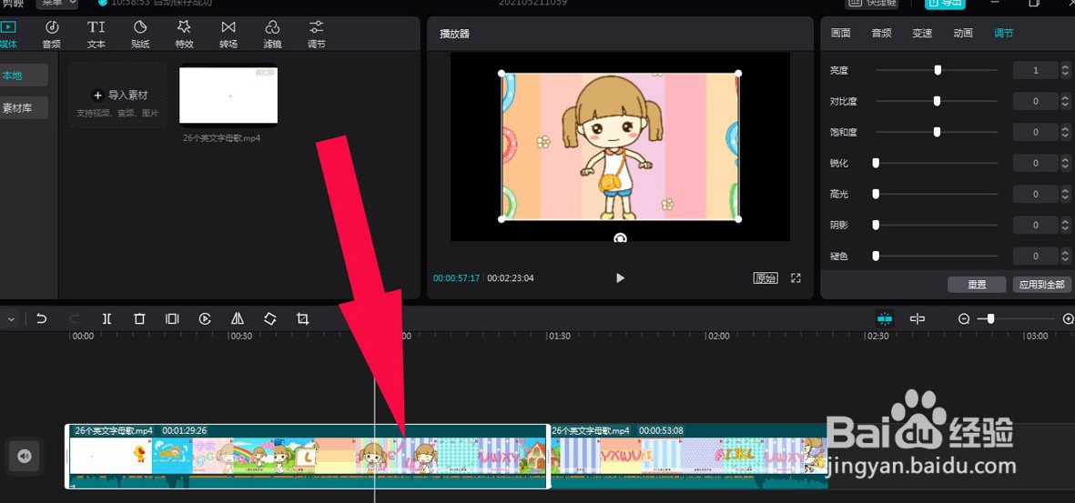Viewport: 1075px width, 503px height.
Task: Select the first timeline clip 00:01:29:26
Action: tap(308, 456)
